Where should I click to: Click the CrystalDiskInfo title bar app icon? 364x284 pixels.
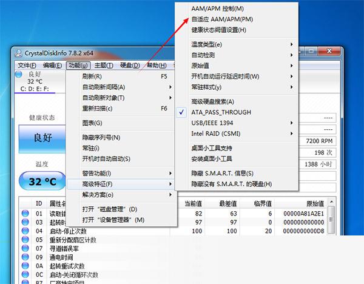pos(18,53)
